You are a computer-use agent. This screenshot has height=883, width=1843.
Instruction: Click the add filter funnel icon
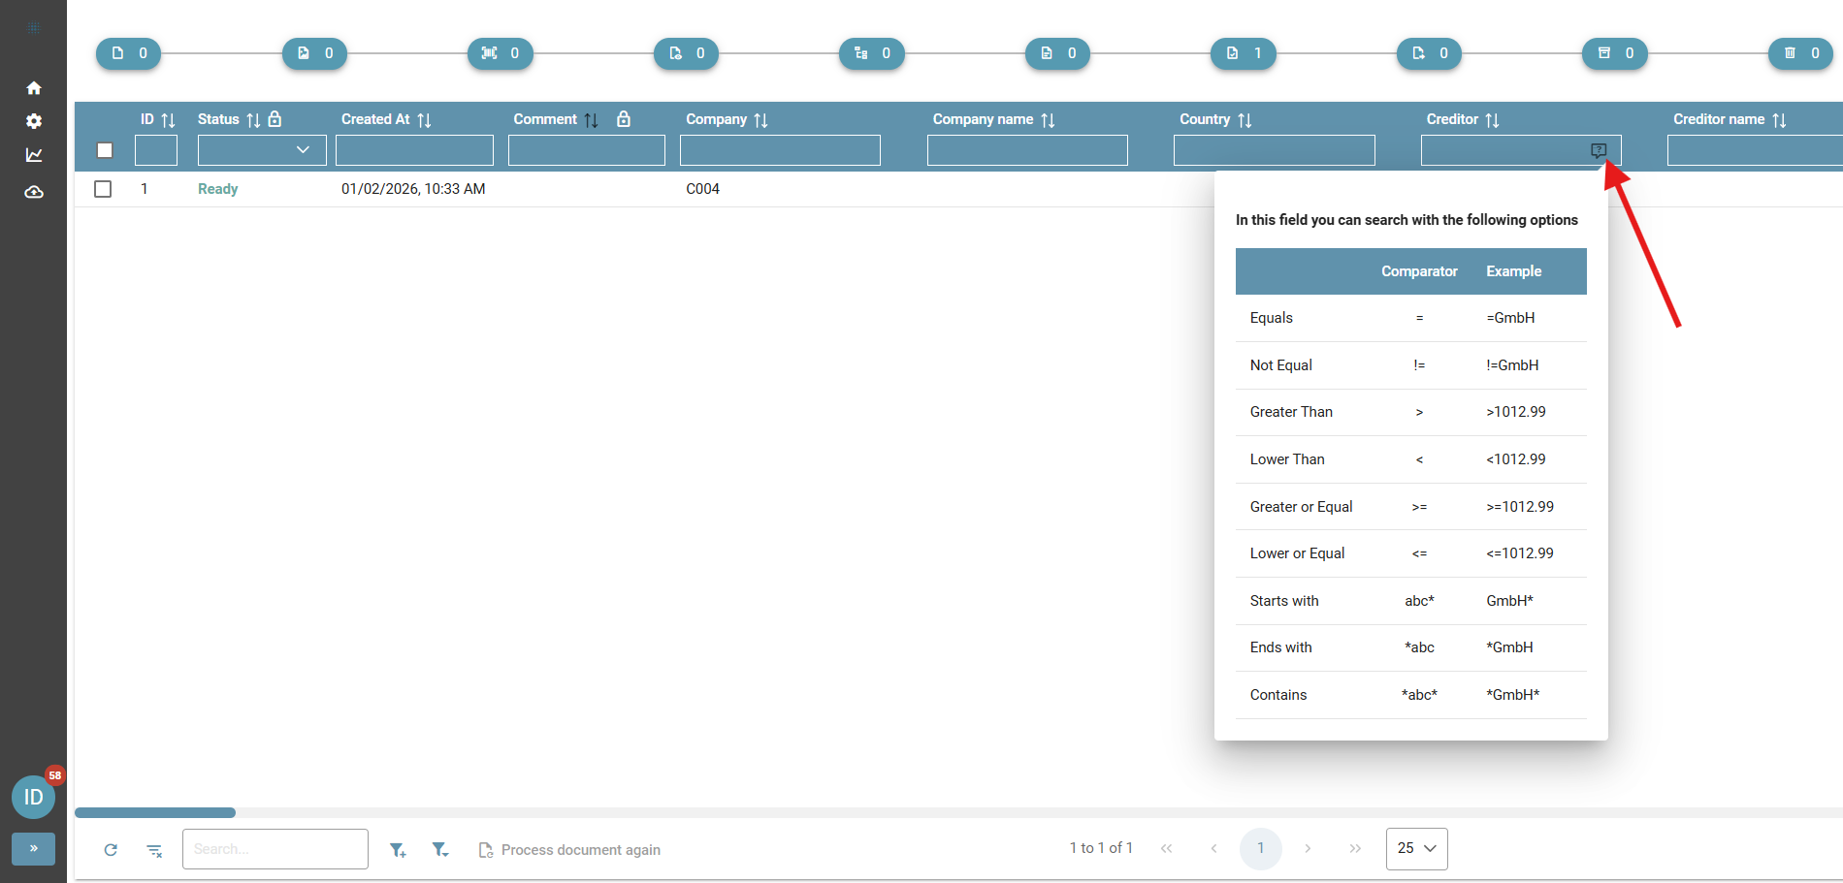398,850
